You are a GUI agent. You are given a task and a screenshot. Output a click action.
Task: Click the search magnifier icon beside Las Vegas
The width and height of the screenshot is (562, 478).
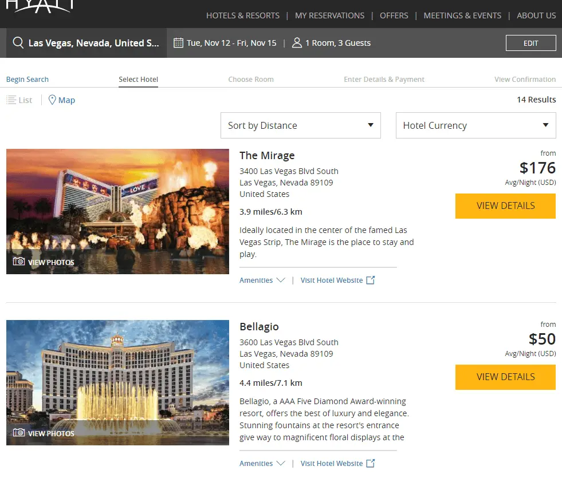18,43
